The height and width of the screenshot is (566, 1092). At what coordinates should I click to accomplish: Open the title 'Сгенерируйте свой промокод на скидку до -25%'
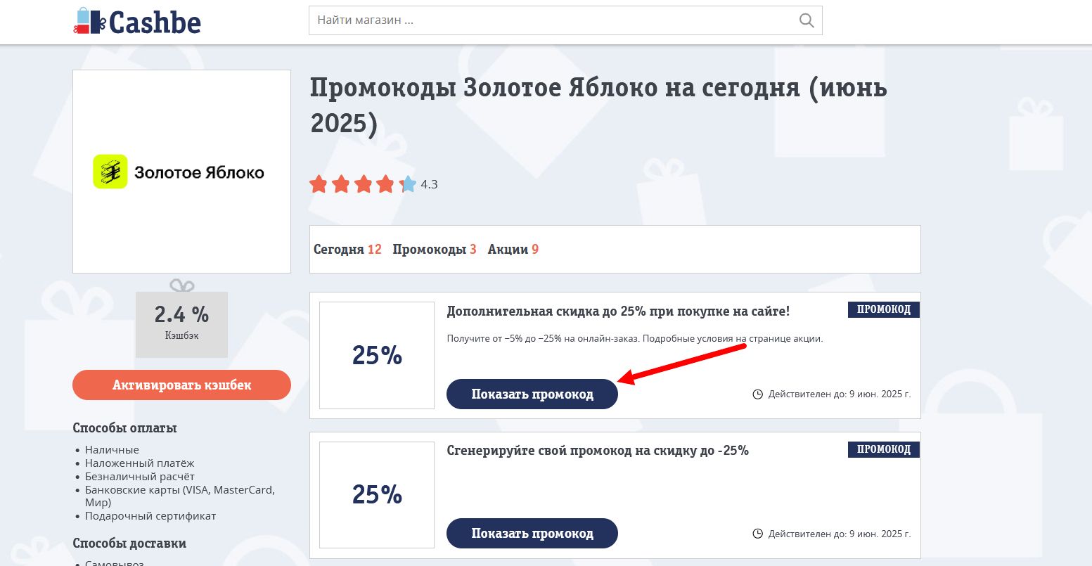[x=598, y=451]
